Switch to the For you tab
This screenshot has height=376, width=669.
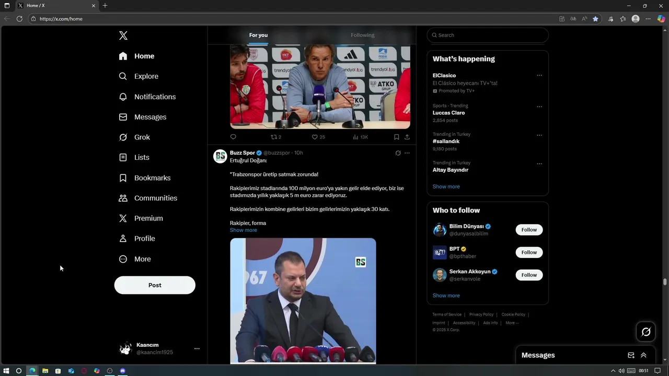pyautogui.click(x=258, y=35)
